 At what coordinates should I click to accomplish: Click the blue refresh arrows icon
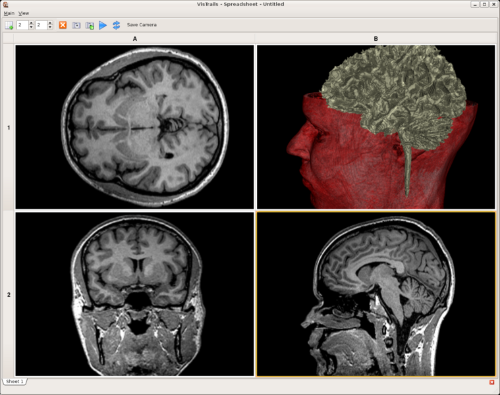click(x=116, y=25)
